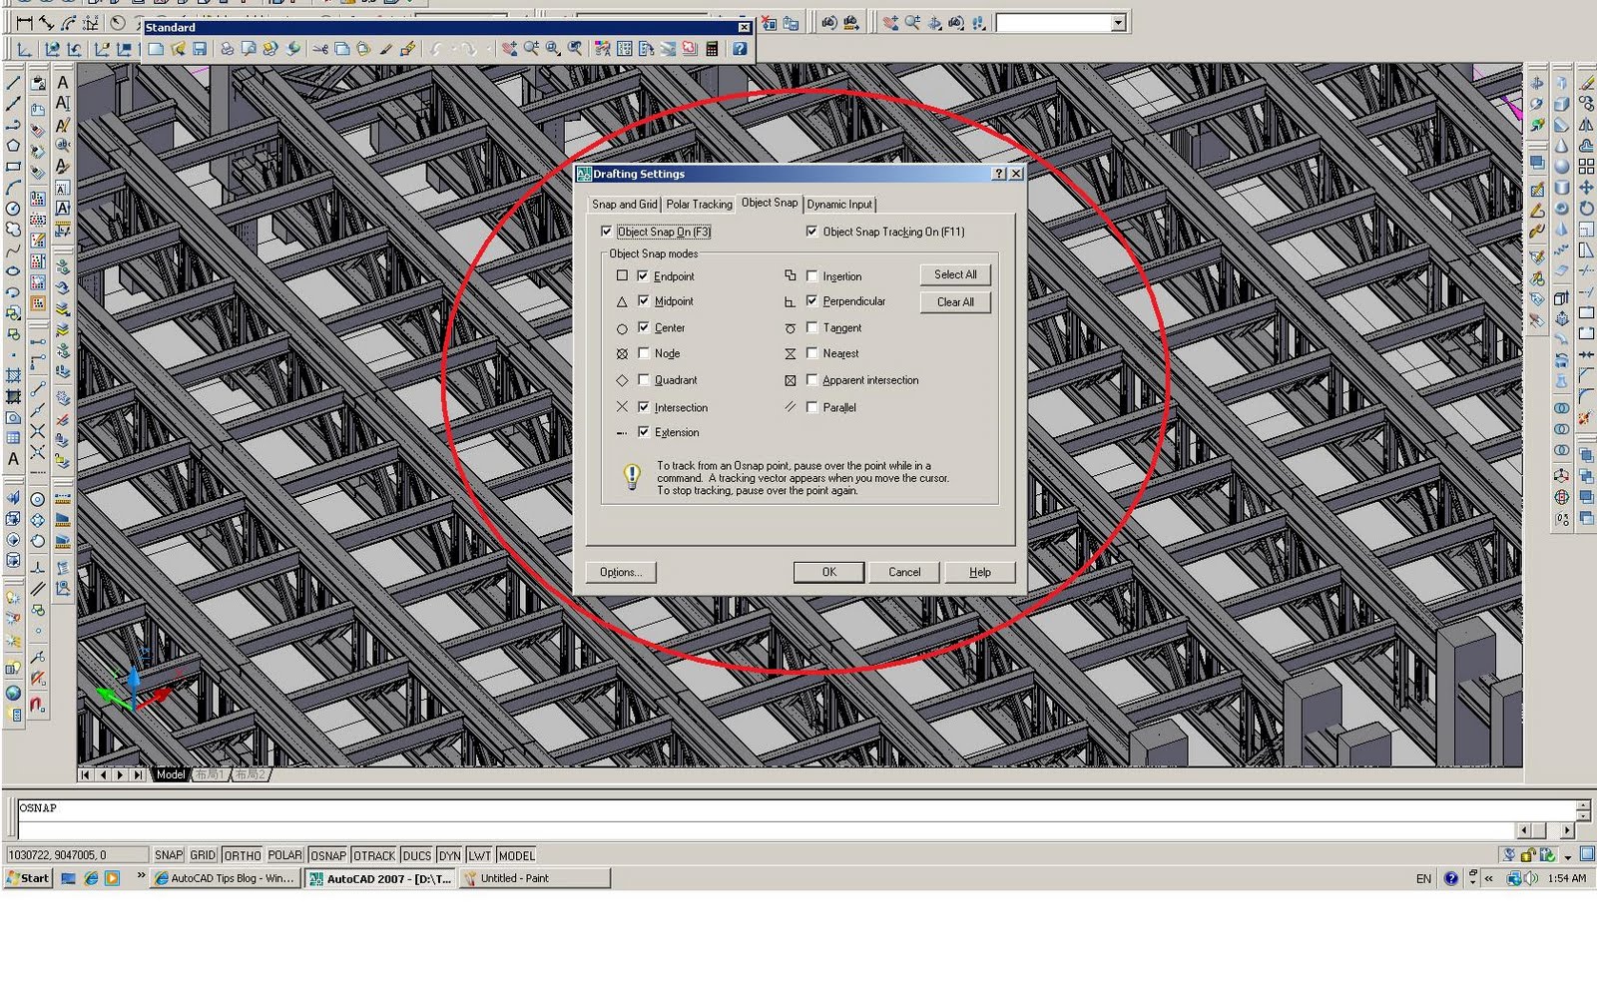The width and height of the screenshot is (1597, 998).
Task: Expand hidden system tray icons chevron
Action: pos(1488,878)
